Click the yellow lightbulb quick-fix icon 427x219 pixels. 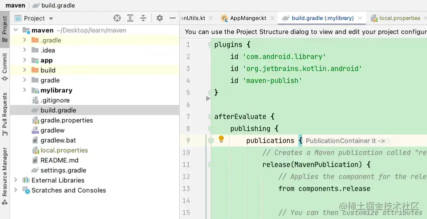point(221,139)
